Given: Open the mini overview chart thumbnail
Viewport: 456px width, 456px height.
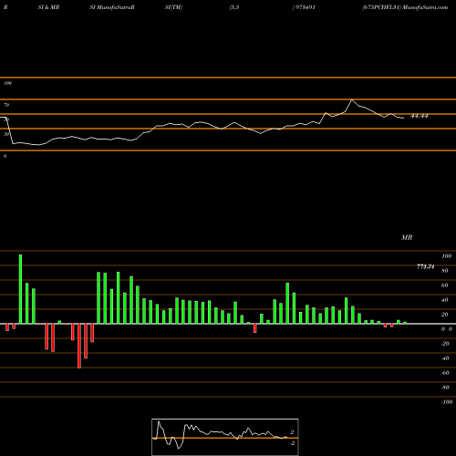Looking at the screenshot, I should [x=225, y=437].
